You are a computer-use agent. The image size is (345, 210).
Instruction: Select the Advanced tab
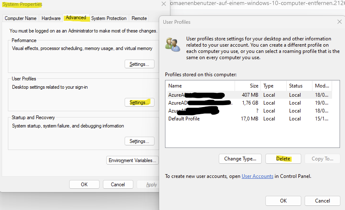click(76, 17)
